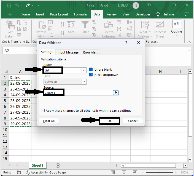
Task: Click the Save icon in title bar
Action: coord(9,6)
